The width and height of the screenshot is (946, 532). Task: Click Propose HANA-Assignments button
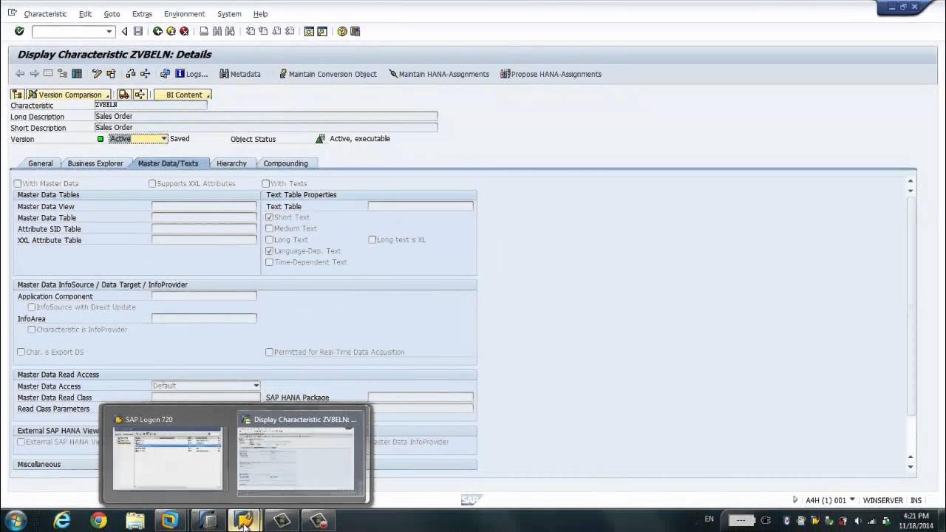click(551, 74)
